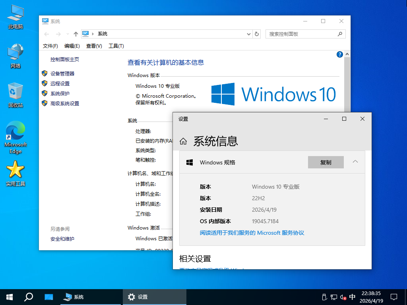The height and width of the screenshot is (305, 407).
Task: Click the search magnifier in 搜索控制面板 box
Action: (x=340, y=34)
